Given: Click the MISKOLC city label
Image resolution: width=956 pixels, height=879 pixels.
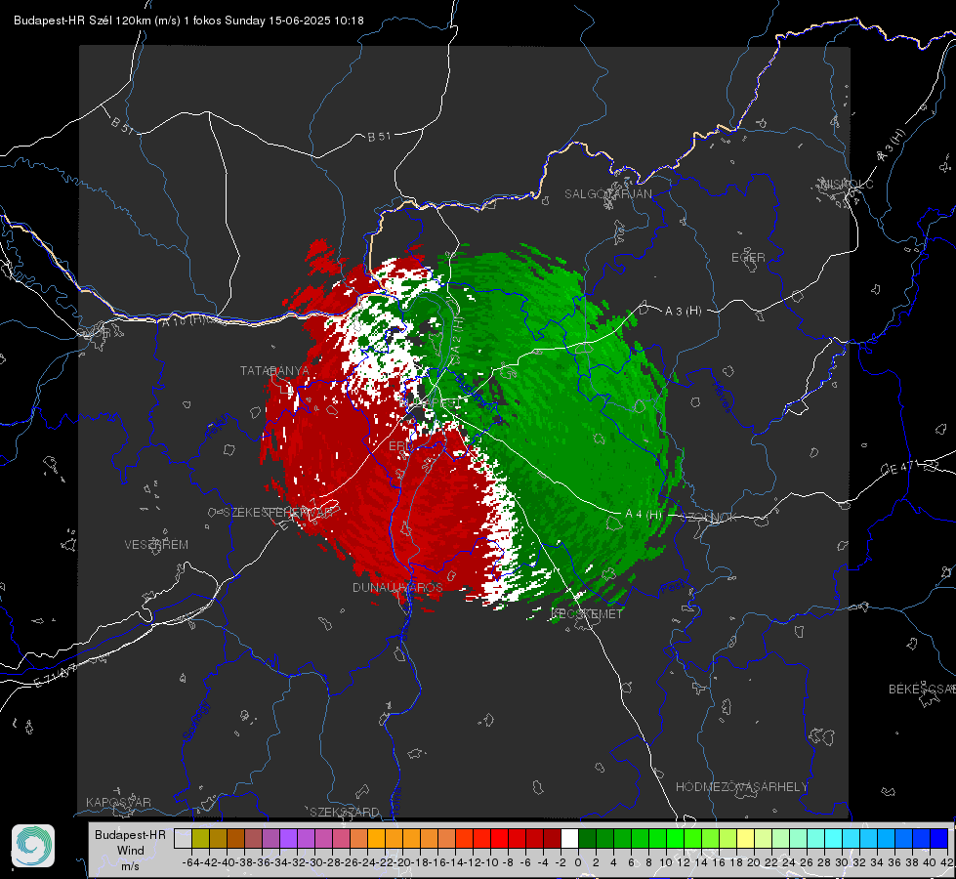Looking at the screenshot, I should [847, 184].
